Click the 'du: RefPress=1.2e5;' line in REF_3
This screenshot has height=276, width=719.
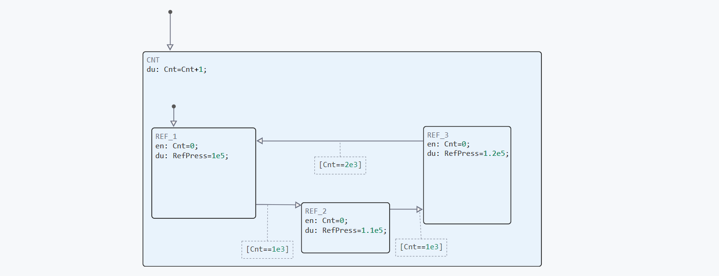(468, 153)
